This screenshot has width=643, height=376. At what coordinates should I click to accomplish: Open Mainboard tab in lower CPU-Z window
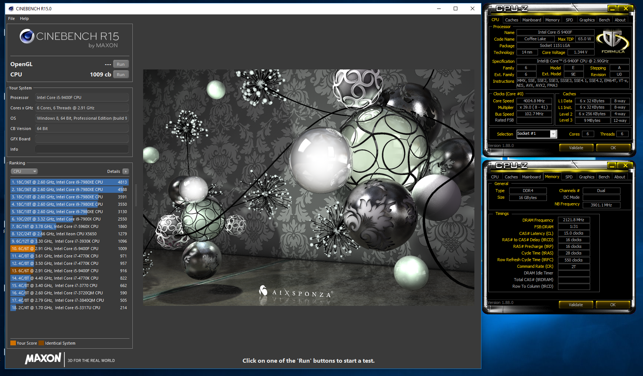531,177
